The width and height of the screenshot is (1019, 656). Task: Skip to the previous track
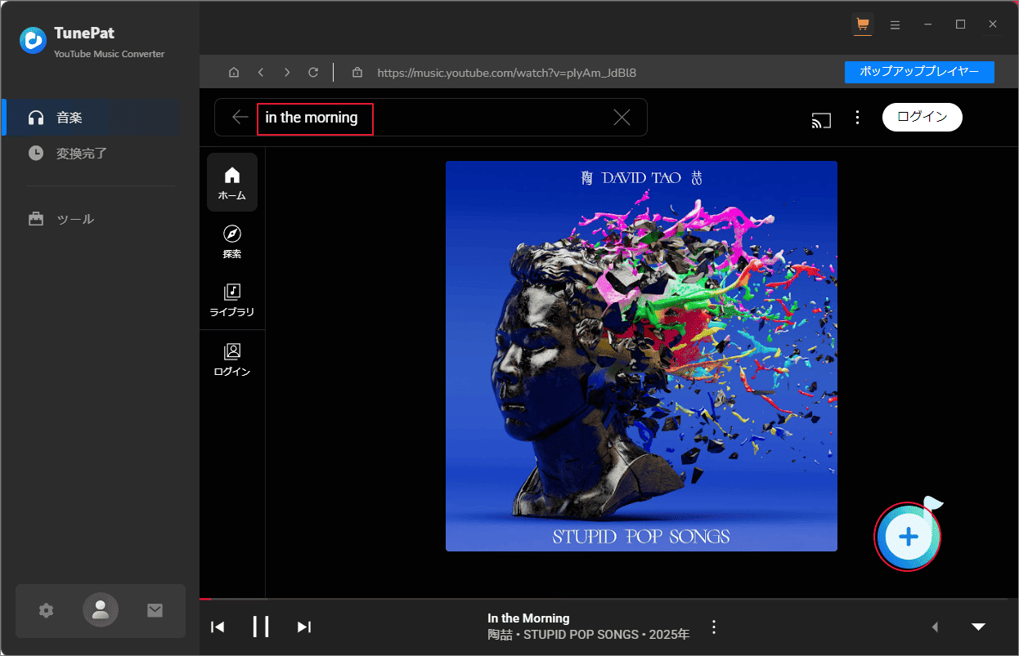218,627
